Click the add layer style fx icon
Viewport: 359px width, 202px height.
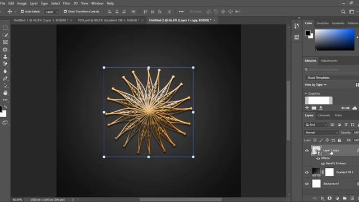pos(323,198)
